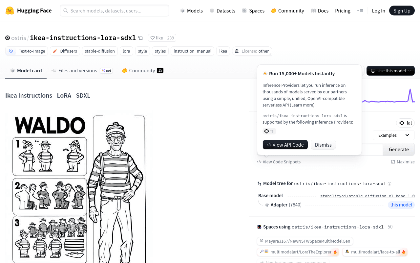
Task: Open Docs in the top navigation
Action: tap(320, 11)
